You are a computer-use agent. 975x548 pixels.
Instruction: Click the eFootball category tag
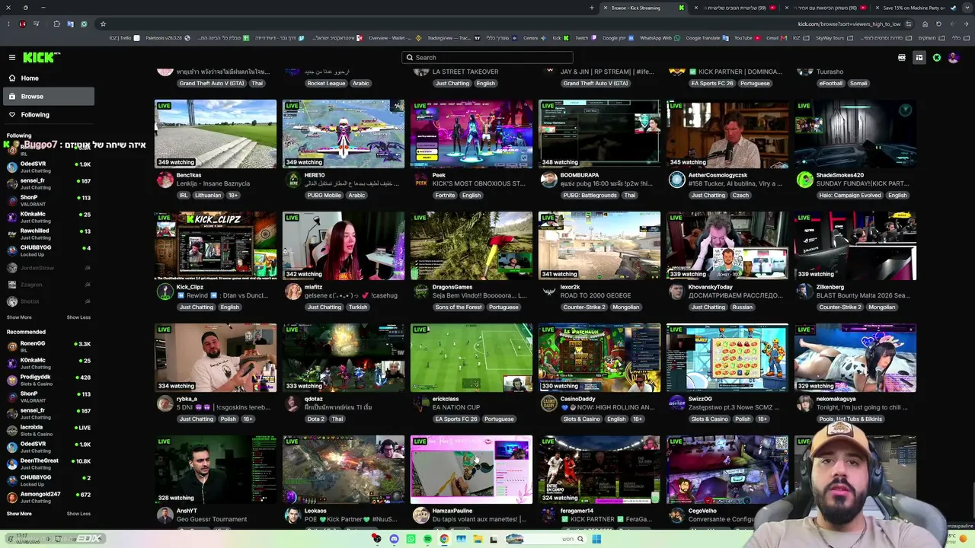830,84
